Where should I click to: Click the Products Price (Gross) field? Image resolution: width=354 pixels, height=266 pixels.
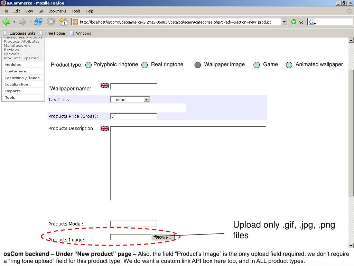[x=134, y=116]
